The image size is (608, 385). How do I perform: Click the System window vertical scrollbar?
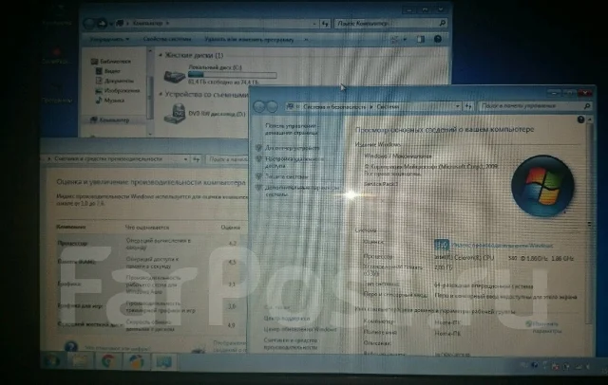click(590, 220)
